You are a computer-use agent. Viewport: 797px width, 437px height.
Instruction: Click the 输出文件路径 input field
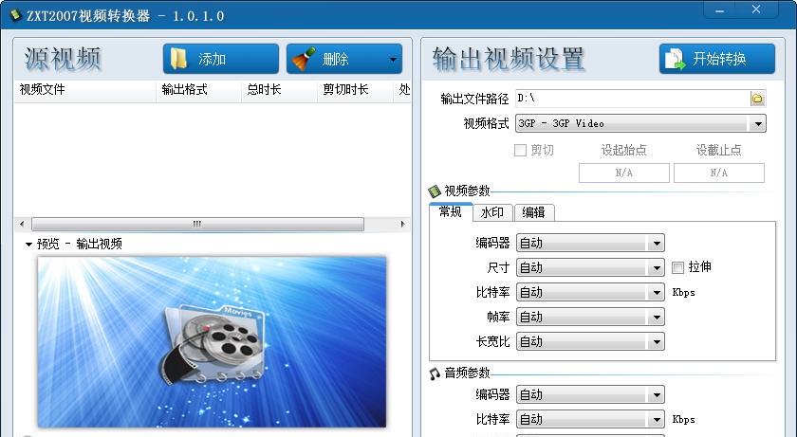point(632,99)
